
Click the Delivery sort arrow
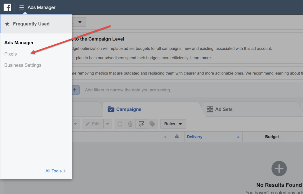[x=238, y=137]
